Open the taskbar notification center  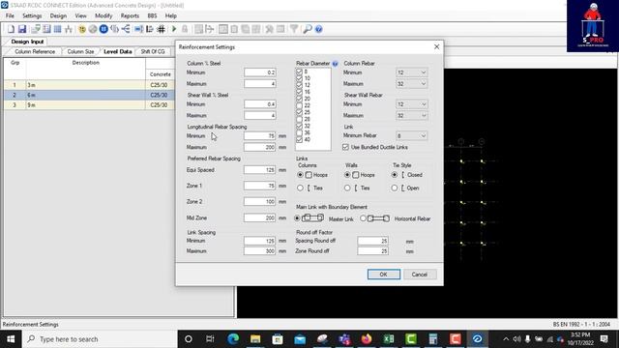604,339
